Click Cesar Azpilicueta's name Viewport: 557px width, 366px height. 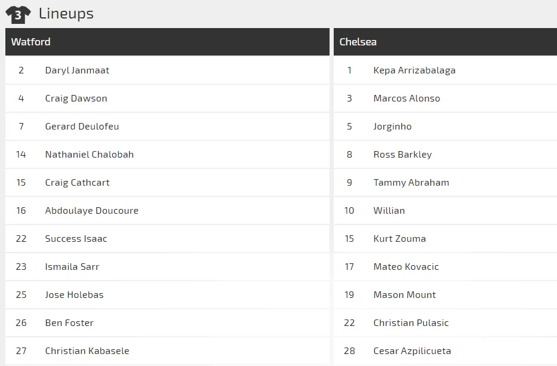pyautogui.click(x=412, y=351)
